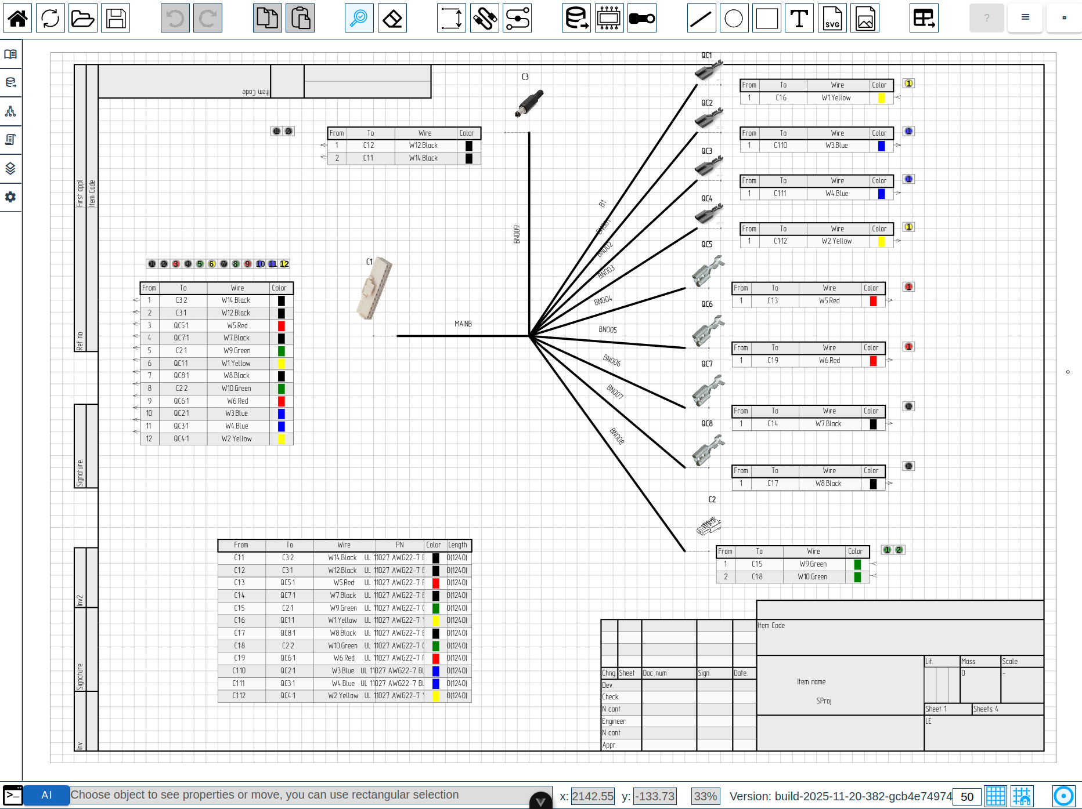This screenshot has height=809, width=1082.
Task: Toggle the grid display in status bar
Action: click(x=997, y=795)
